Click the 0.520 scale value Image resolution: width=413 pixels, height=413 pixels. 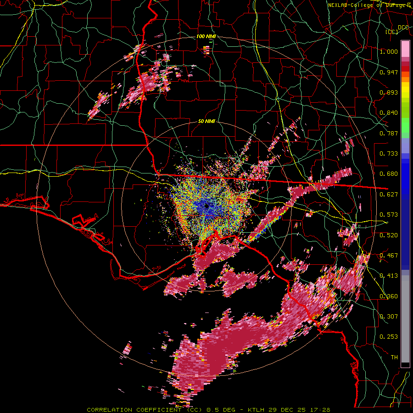(389, 235)
